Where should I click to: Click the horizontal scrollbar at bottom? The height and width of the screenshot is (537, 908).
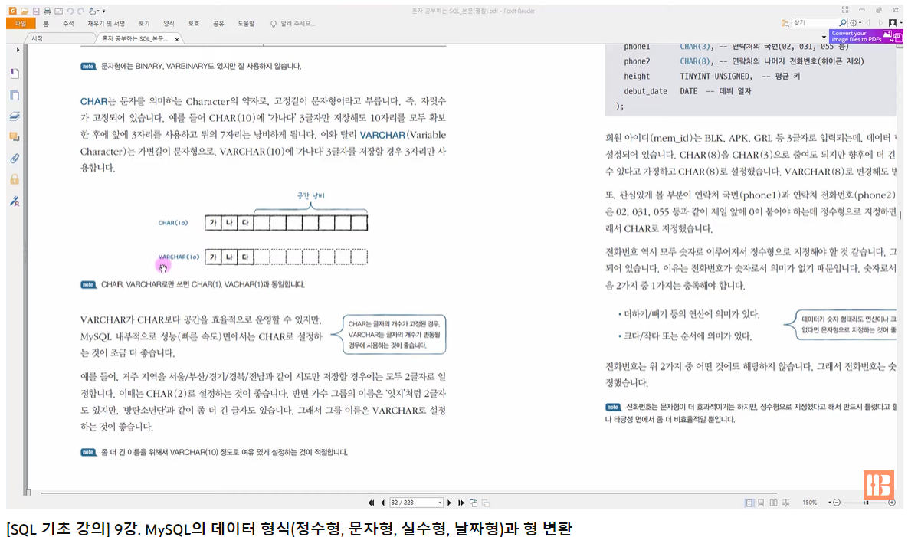click(408, 493)
